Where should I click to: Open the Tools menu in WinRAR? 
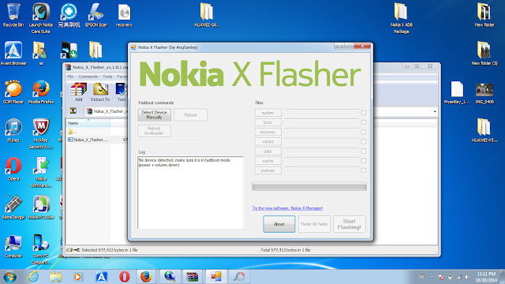click(107, 77)
